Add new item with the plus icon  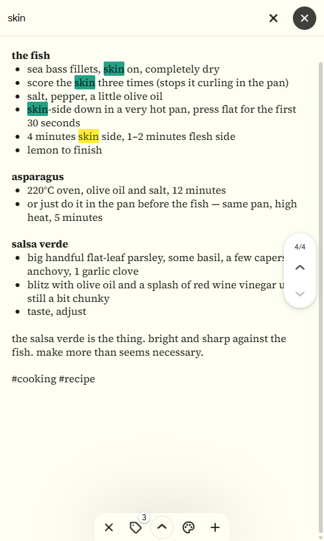click(215, 527)
